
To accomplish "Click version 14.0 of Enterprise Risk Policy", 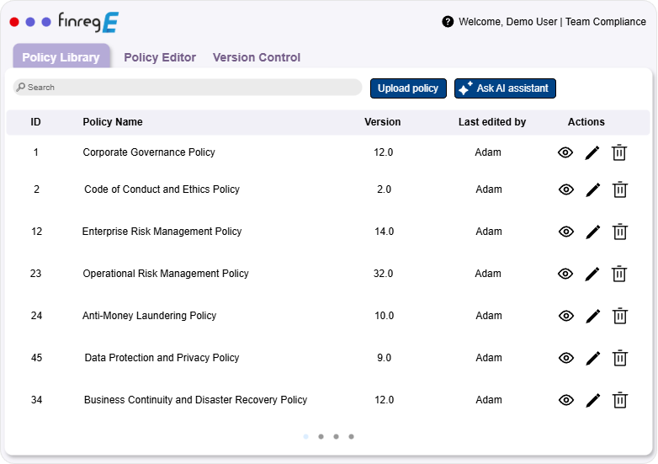I will (384, 232).
